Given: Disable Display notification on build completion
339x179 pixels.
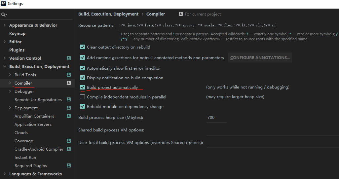Looking at the screenshot, I should tap(82, 78).
